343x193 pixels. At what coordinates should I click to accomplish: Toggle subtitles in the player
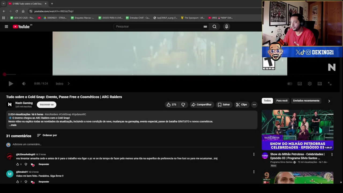pos(300,84)
